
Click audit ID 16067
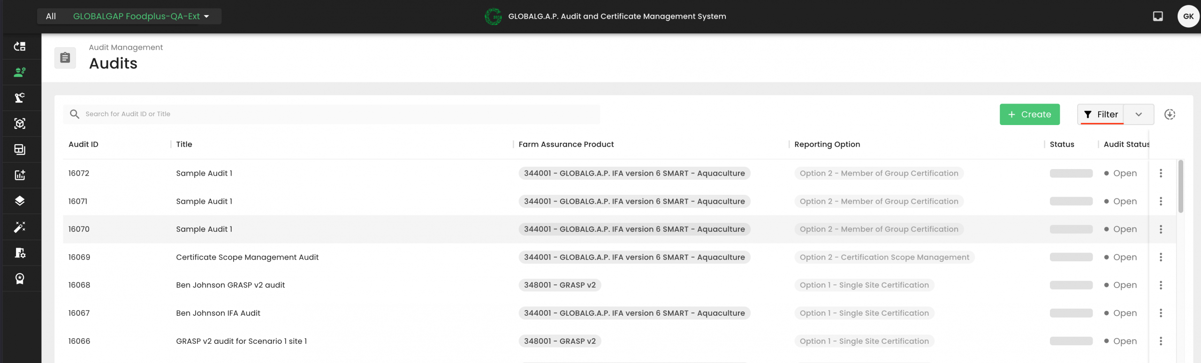coord(79,313)
